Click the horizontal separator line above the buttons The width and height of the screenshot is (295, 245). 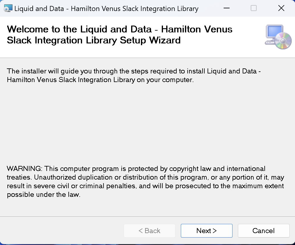click(x=147, y=216)
